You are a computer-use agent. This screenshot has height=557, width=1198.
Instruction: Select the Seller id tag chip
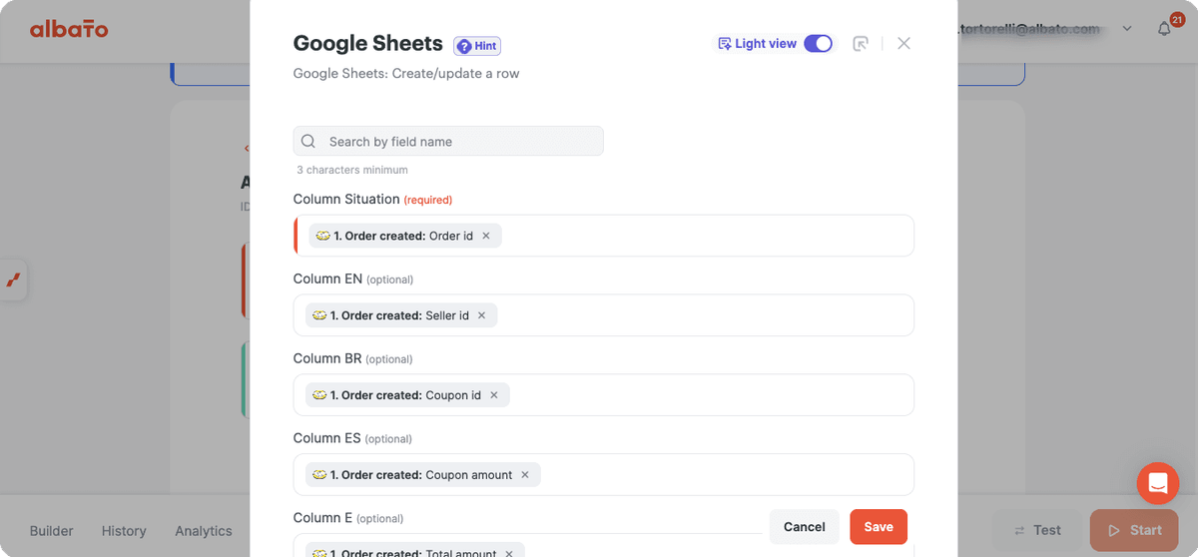(401, 315)
